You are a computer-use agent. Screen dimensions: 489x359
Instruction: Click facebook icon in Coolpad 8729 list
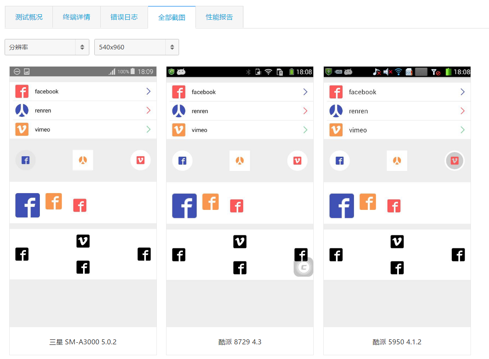[179, 92]
